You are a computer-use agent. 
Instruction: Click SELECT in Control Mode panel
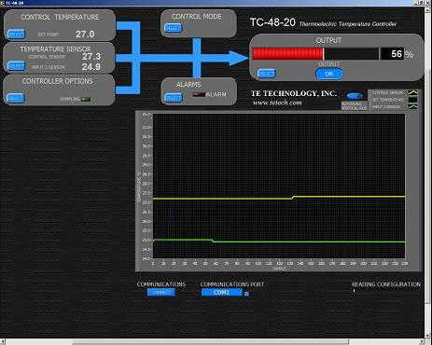coord(173,28)
